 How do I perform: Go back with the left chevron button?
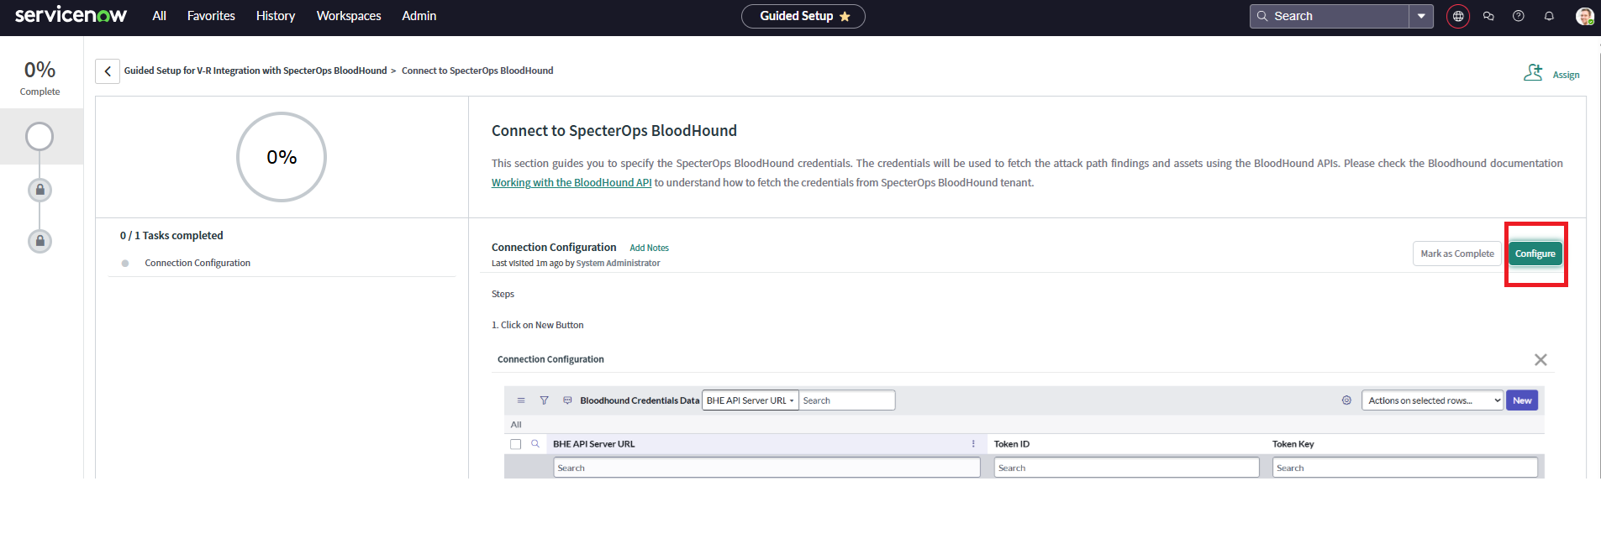(108, 71)
